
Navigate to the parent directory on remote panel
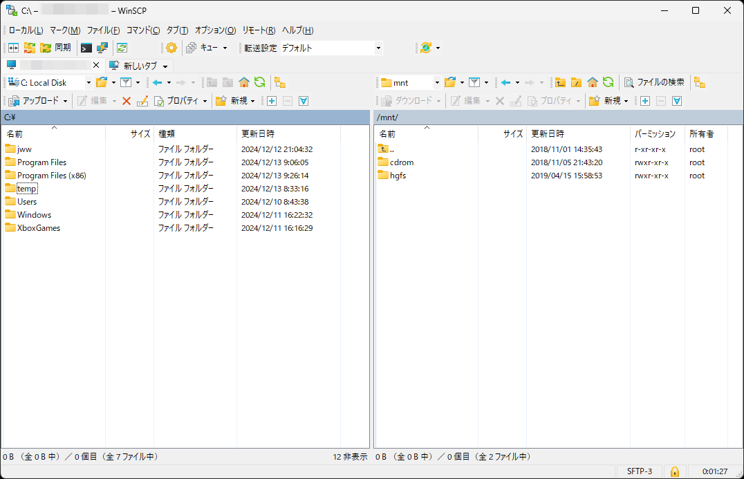click(x=560, y=82)
